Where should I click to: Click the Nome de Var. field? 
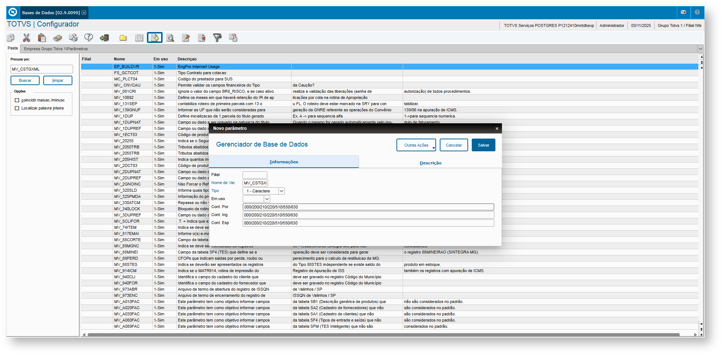[x=255, y=183]
